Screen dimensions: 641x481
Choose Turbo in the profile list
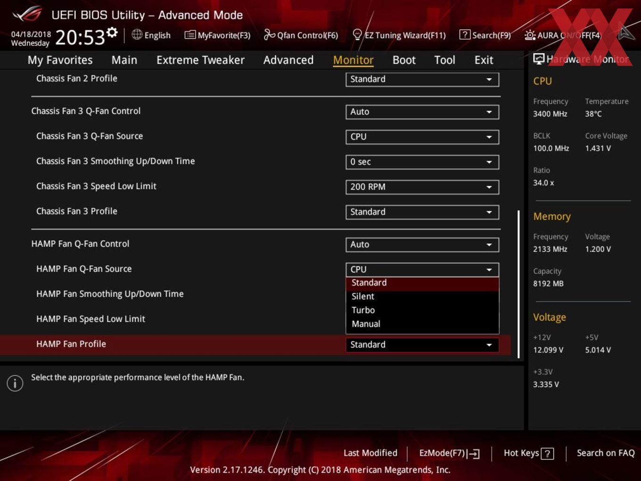tap(422, 310)
